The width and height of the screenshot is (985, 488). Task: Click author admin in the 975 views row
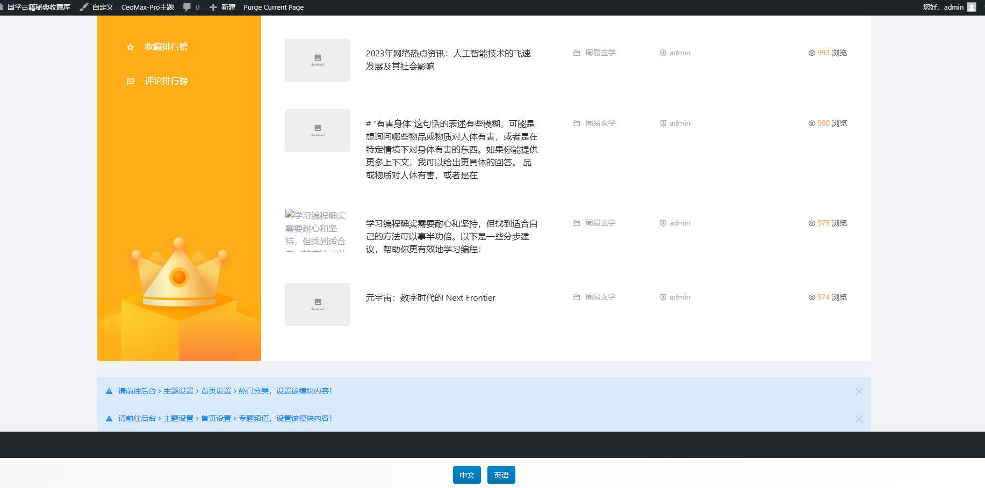pyautogui.click(x=680, y=223)
